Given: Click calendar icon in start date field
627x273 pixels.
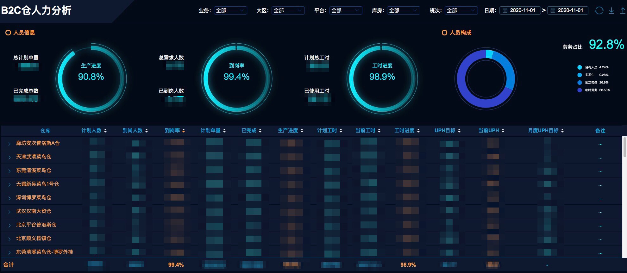Looking at the screenshot, I should point(505,10).
